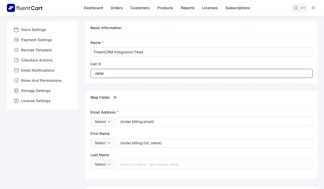Open Select dropdown for Email Address
This screenshot has height=189, width=324.
103,121
